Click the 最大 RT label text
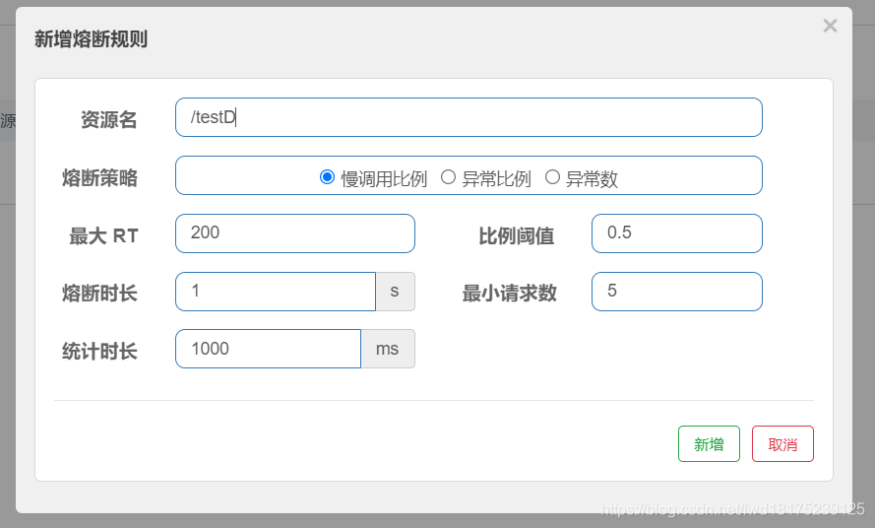Screen dimensions: 875x528 coord(103,235)
